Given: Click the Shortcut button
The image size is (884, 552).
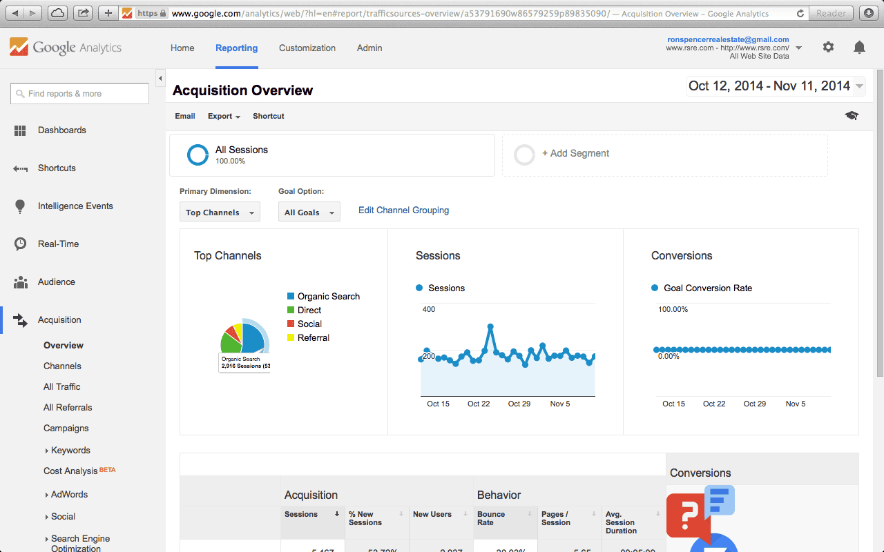Looking at the screenshot, I should [269, 116].
